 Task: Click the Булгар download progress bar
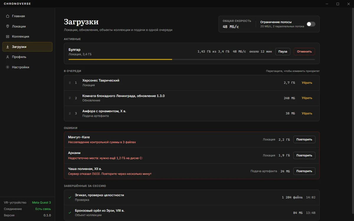pyautogui.click(x=192, y=60)
